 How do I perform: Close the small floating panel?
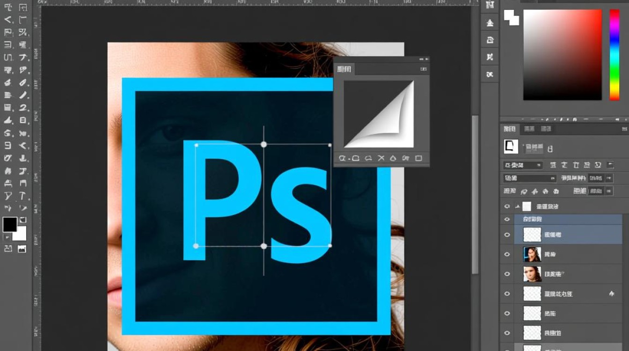point(427,59)
